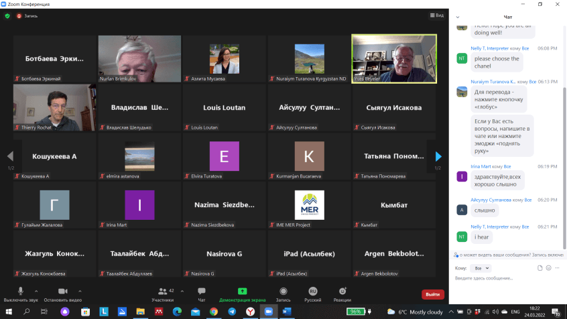Open video options arrow next to camera
The width and height of the screenshot is (567, 319).
tap(80, 290)
